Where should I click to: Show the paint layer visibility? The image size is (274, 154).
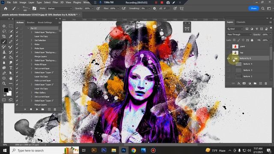(x=228, y=47)
